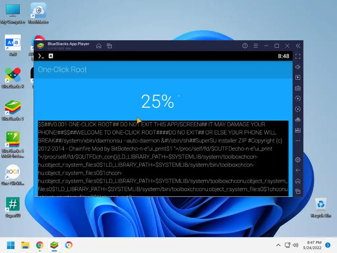Image resolution: width=337 pixels, height=253 pixels.
Task: Open BlueStacks settings gear
Action: click(x=298, y=160)
